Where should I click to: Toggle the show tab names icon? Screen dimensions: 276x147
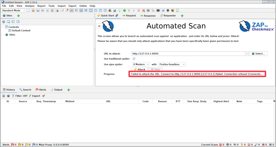point(71,10)
